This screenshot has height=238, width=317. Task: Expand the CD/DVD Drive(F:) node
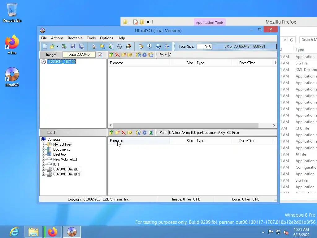click(43, 174)
